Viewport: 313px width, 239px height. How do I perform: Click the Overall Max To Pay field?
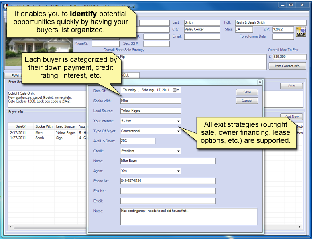(289, 57)
